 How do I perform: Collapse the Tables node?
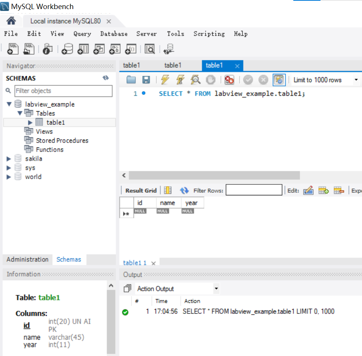point(20,113)
